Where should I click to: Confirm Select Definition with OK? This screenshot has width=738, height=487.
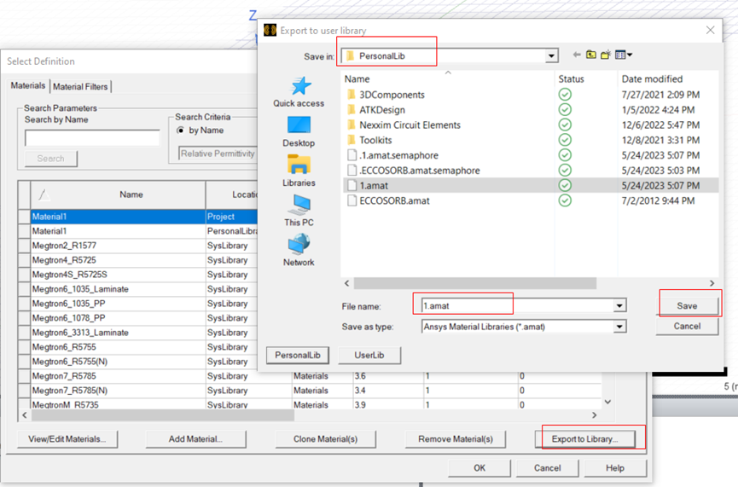coord(479,468)
